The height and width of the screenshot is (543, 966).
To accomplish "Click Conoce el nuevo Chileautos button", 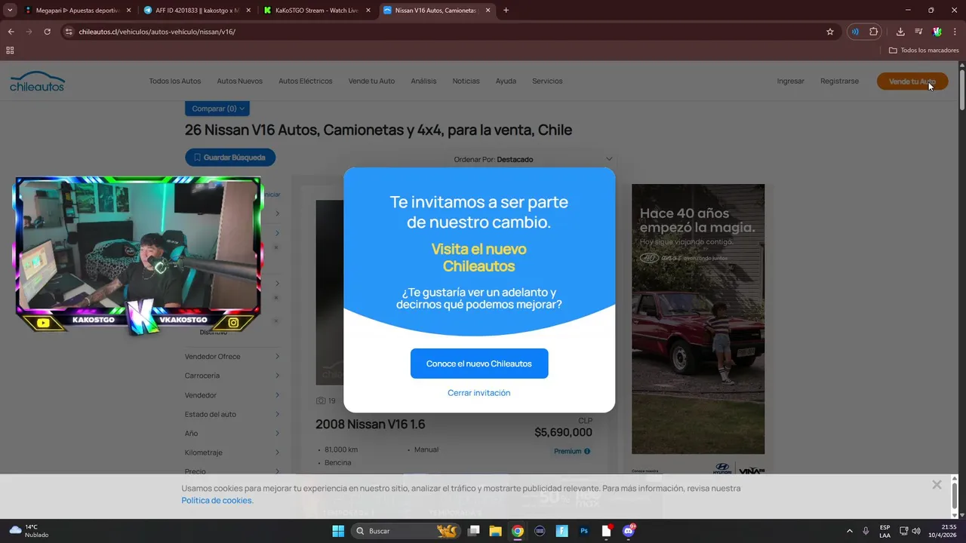I will tap(479, 364).
